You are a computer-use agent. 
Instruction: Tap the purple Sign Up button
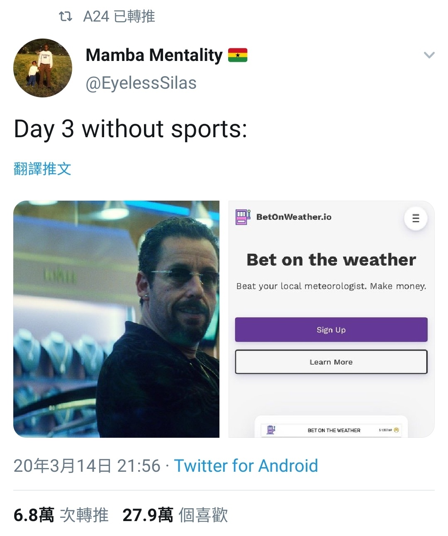tap(331, 330)
